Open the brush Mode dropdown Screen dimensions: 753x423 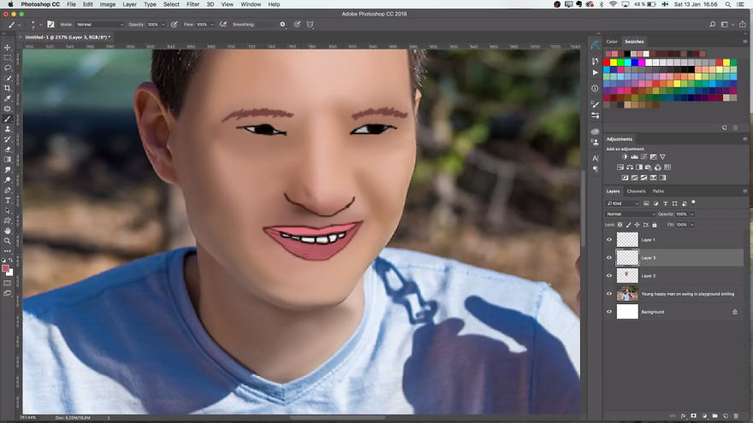(99, 24)
